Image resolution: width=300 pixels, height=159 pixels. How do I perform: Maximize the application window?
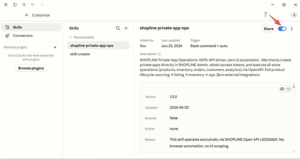tap(284, 5)
